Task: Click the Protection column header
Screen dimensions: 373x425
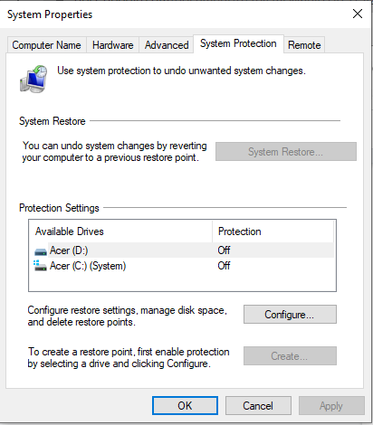Action: pos(273,231)
